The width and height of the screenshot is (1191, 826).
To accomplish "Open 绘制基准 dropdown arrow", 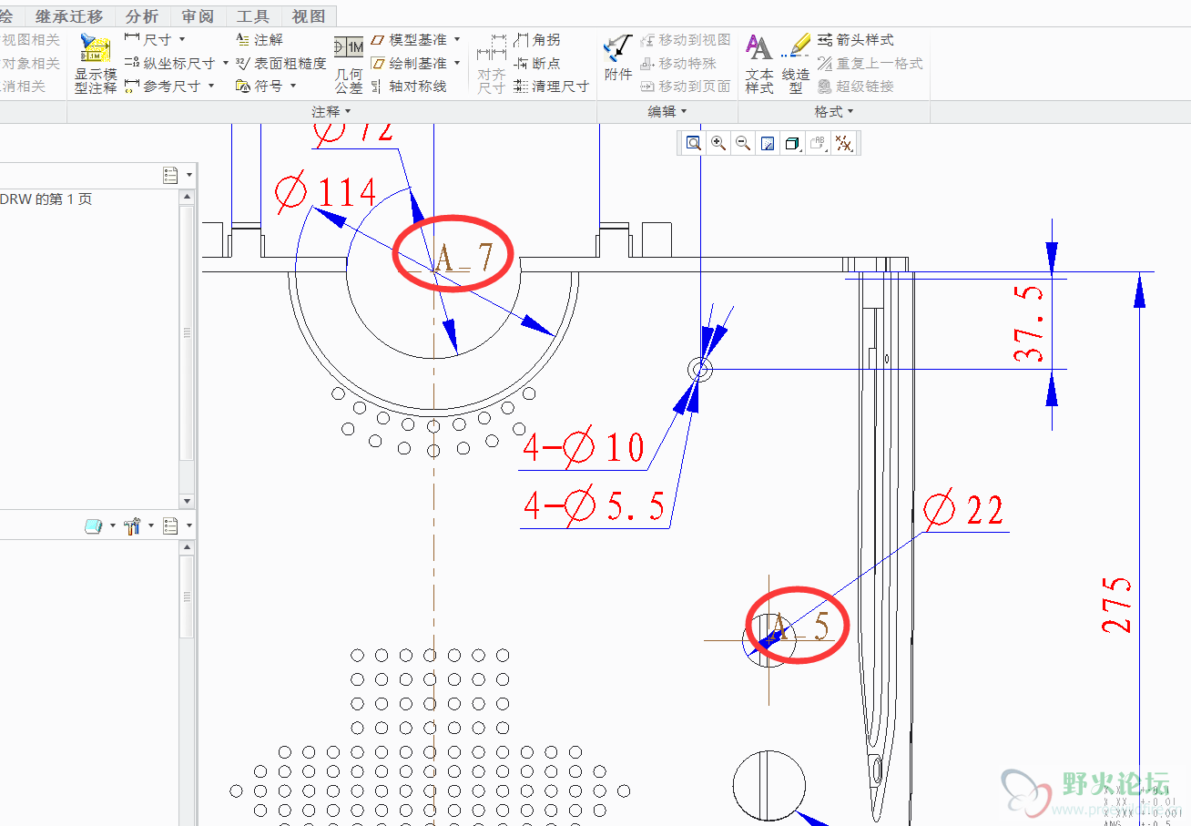I will pyautogui.click(x=457, y=63).
